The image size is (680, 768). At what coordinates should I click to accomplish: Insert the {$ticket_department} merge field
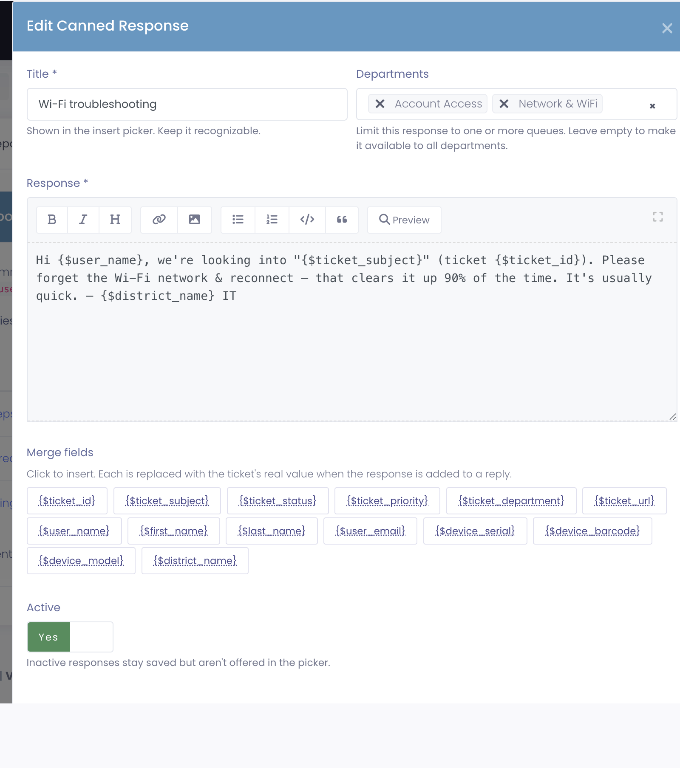click(x=511, y=501)
